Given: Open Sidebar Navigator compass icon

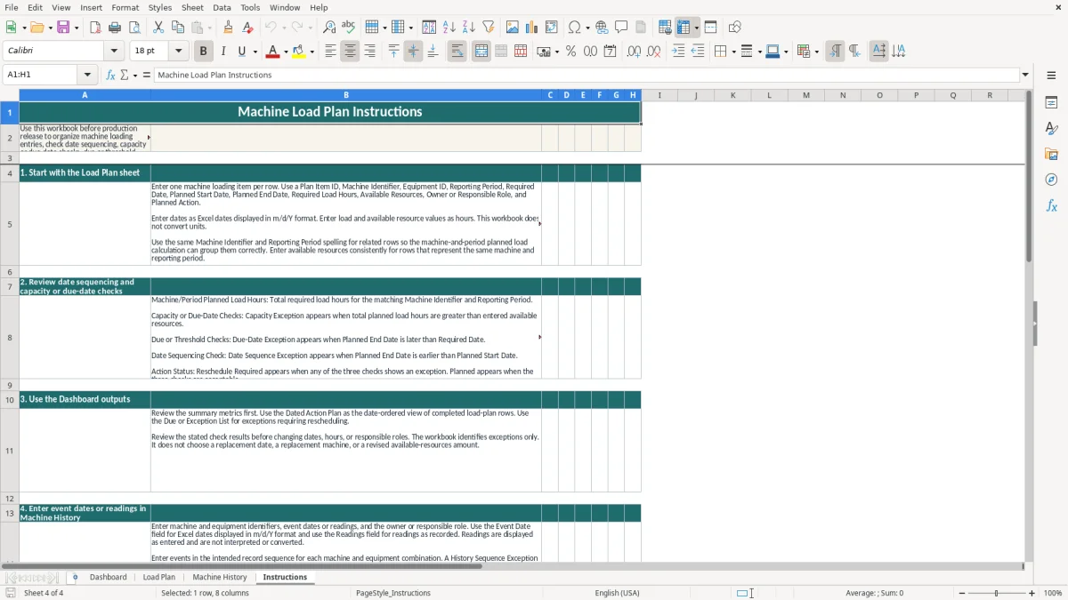Looking at the screenshot, I should [1051, 180].
